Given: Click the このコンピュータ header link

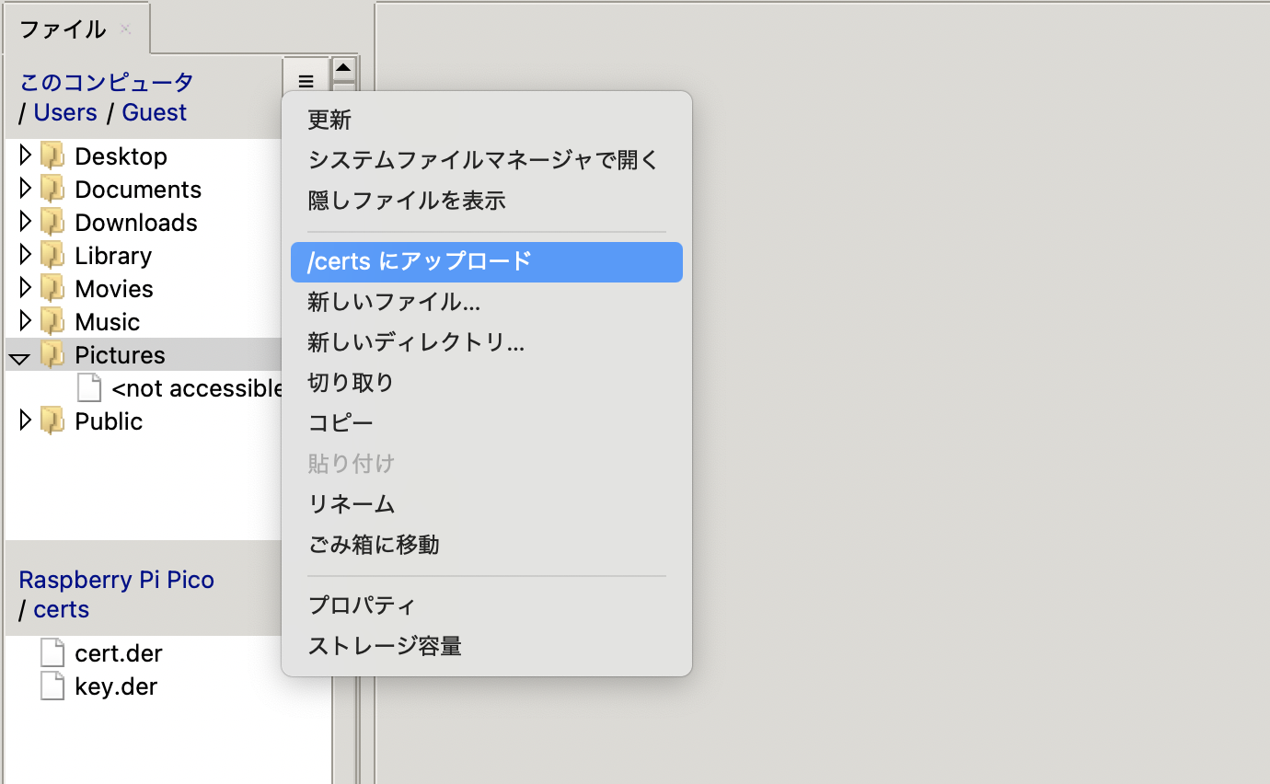Looking at the screenshot, I should tap(107, 82).
